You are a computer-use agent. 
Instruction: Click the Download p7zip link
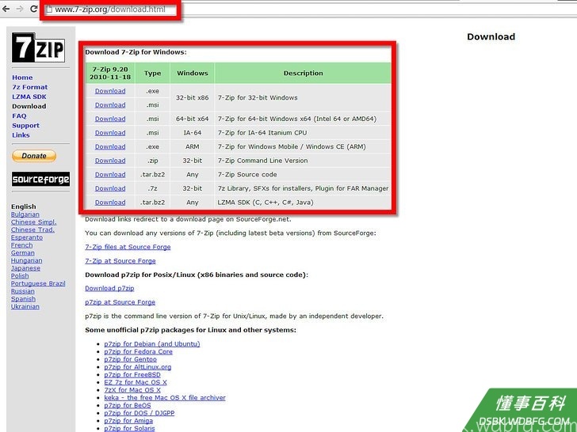[109, 288]
